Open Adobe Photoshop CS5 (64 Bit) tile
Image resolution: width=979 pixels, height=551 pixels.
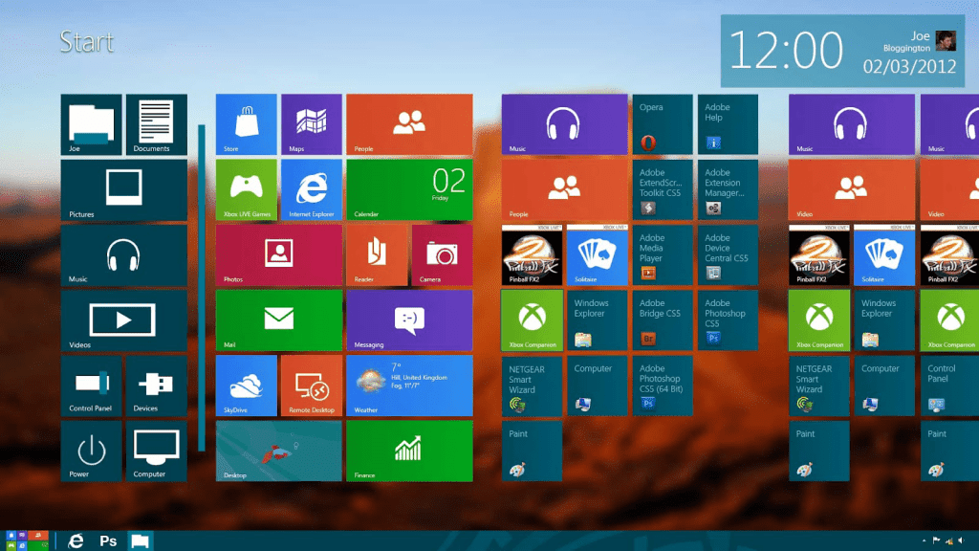point(662,386)
